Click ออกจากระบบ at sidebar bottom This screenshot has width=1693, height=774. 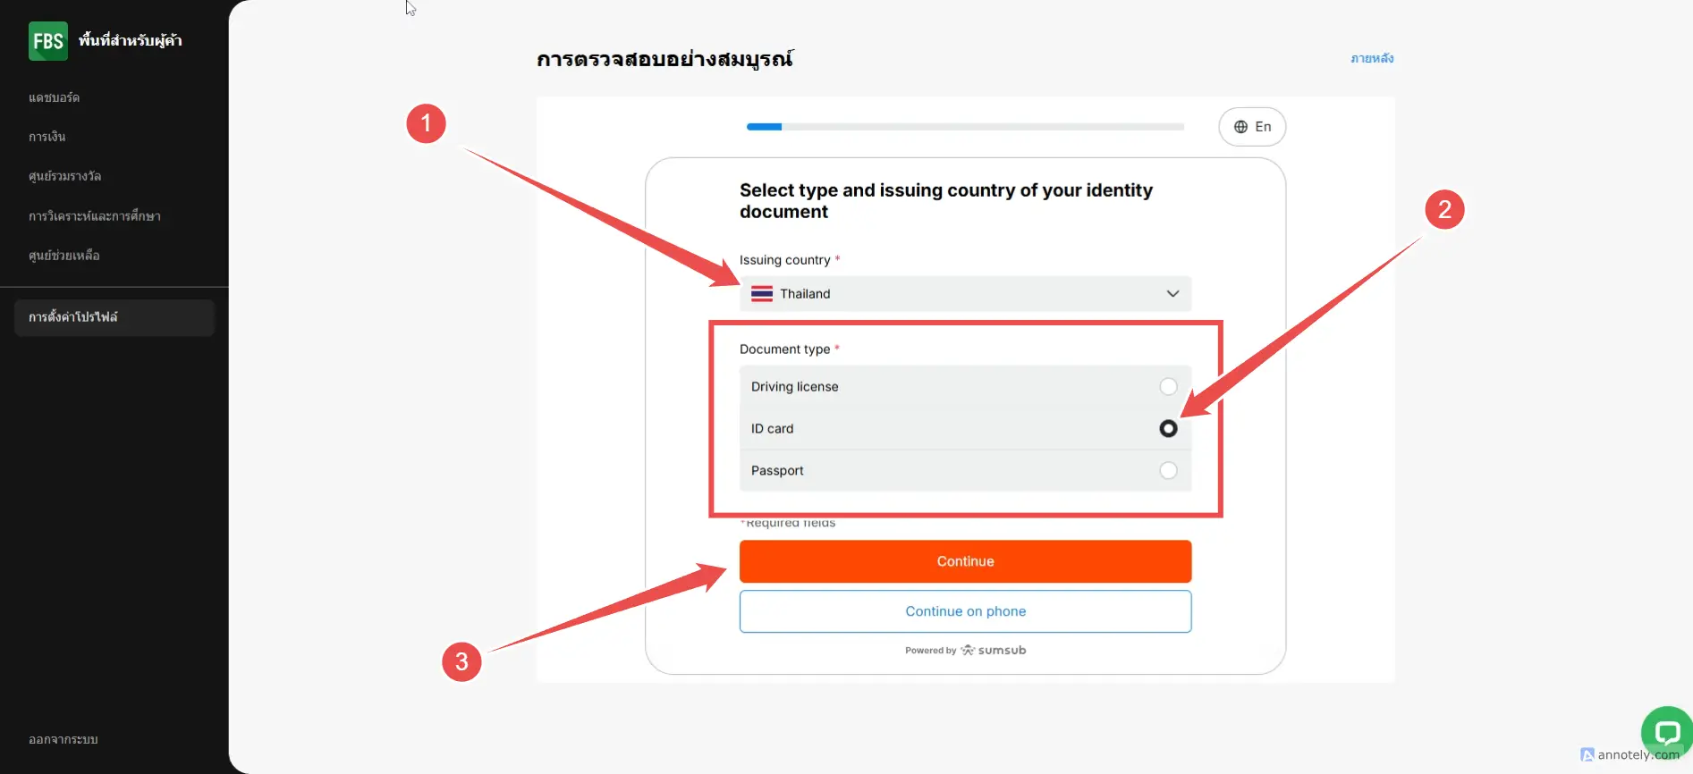(x=63, y=740)
